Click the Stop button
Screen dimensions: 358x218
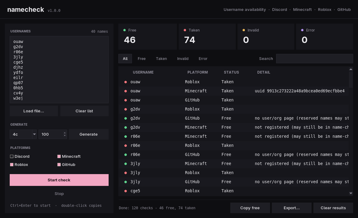[59, 193]
